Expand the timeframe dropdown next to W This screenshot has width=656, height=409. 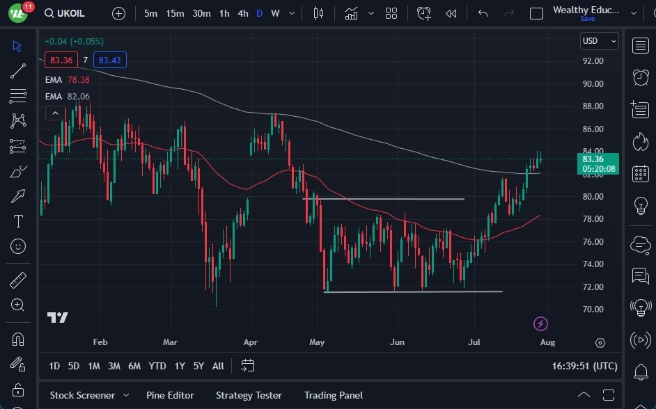click(291, 13)
